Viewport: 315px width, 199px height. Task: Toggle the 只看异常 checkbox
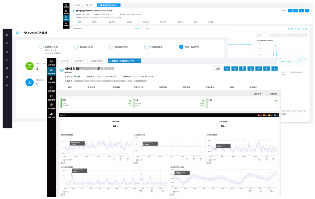pyautogui.click(x=267, y=94)
